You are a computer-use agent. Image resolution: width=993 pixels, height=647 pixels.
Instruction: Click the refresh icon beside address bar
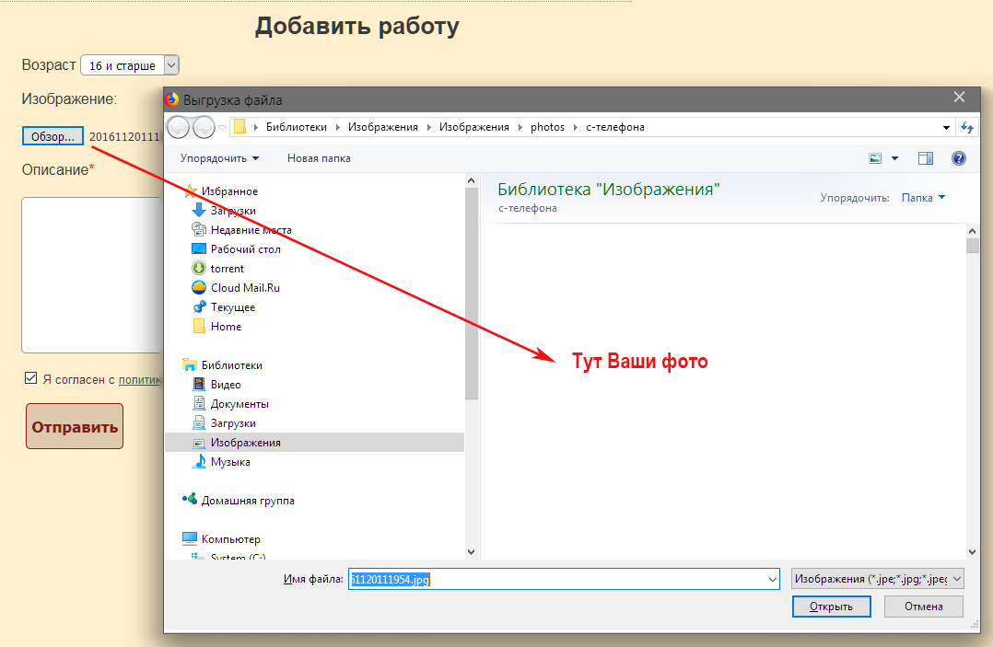967,127
